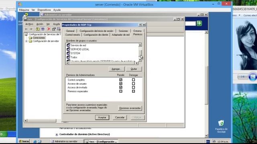This screenshot has width=257, height=144.
Task: Open the Sesiones tab
Action: point(123,31)
